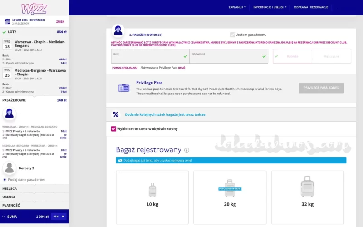This screenshot has width=363, height=227.
Task: Click the checkmark inside the Nazwisko field
Action: pos(264,56)
